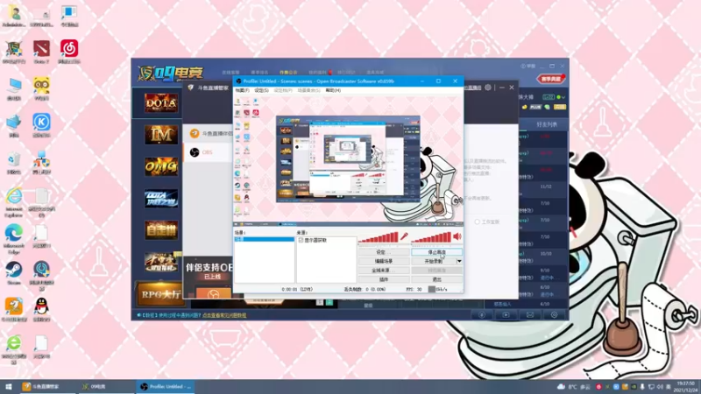
Task: Click the mail envelope icon in 09电竞 bottom bar
Action: [x=530, y=315]
